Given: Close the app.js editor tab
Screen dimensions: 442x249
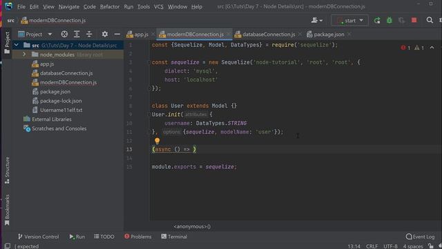Looking at the screenshot, I should tap(153, 34).
